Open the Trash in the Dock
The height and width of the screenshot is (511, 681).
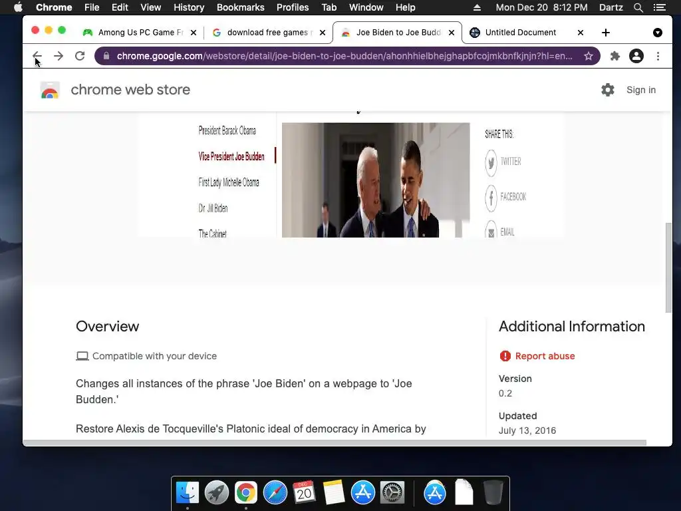click(x=493, y=493)
